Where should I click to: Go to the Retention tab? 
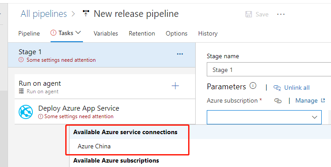(x=142, y=33)
